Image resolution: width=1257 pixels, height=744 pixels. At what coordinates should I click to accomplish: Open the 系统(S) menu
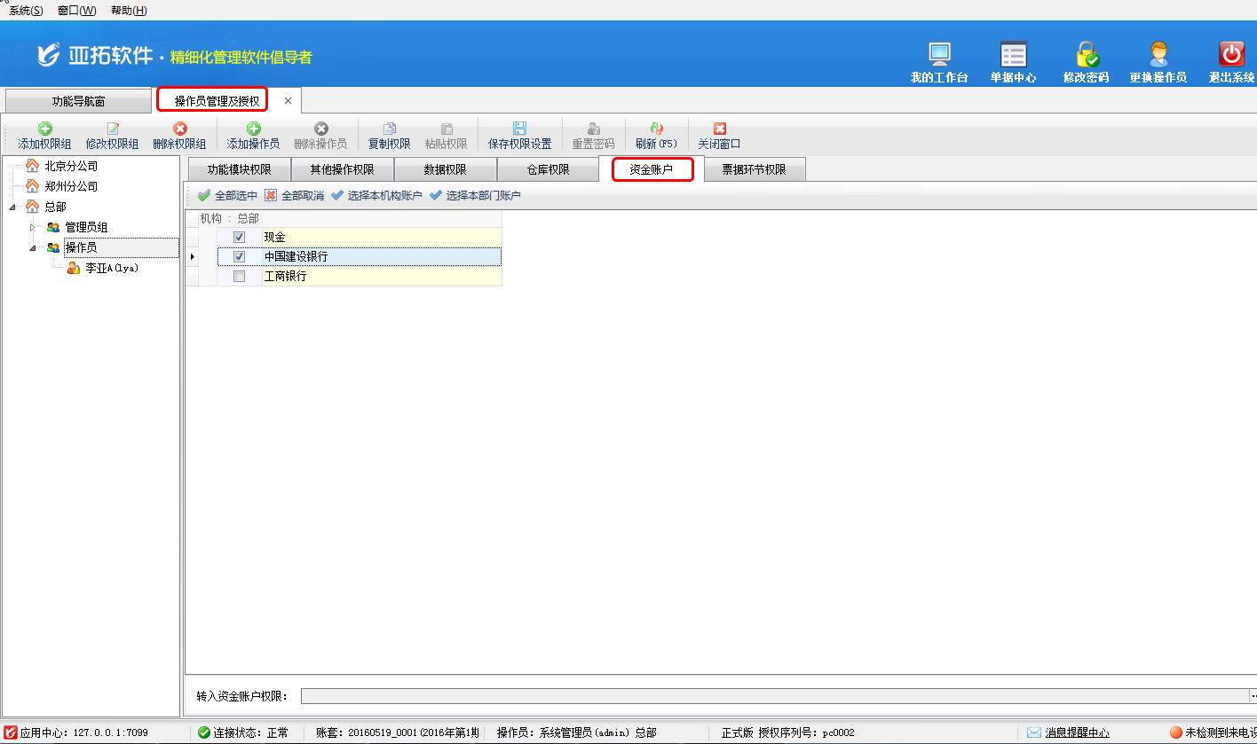(x=26, y=11)
